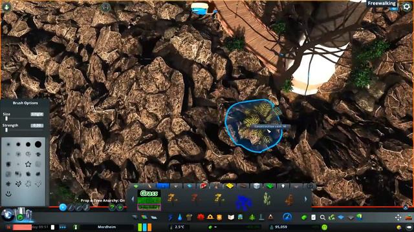Open the Water and Sewage menu
This screenshot has height=232, width=414.
(x=180, y=218)
